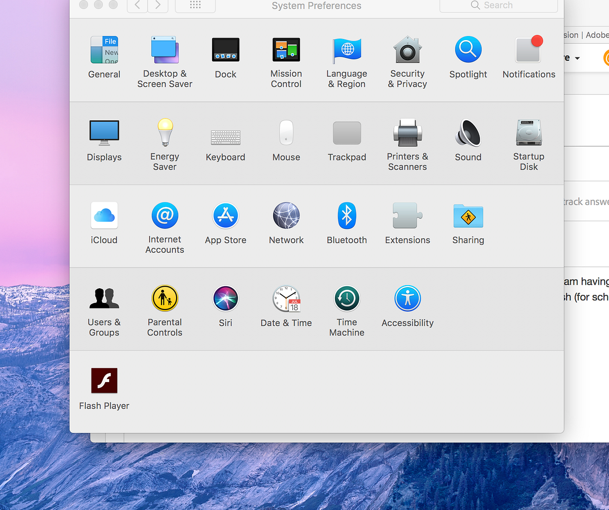Viewport: 609px width, 510px height.
Task: Open the Notifications preference pane
Action: tap(528, 50)
